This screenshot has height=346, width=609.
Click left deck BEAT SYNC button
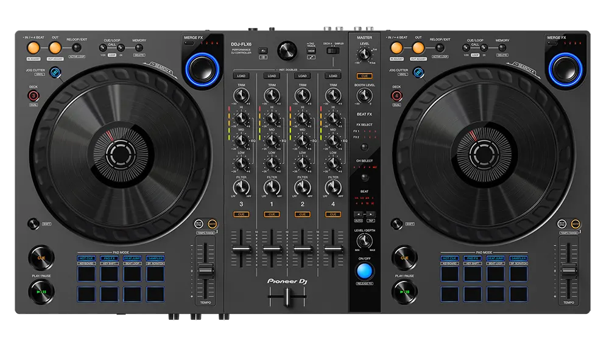tap(199, 224)
